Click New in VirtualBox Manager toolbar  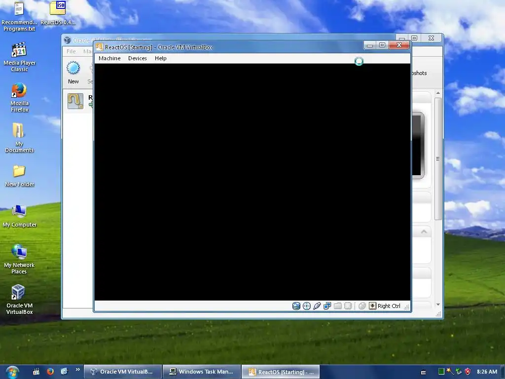click(x=73, y=73)
